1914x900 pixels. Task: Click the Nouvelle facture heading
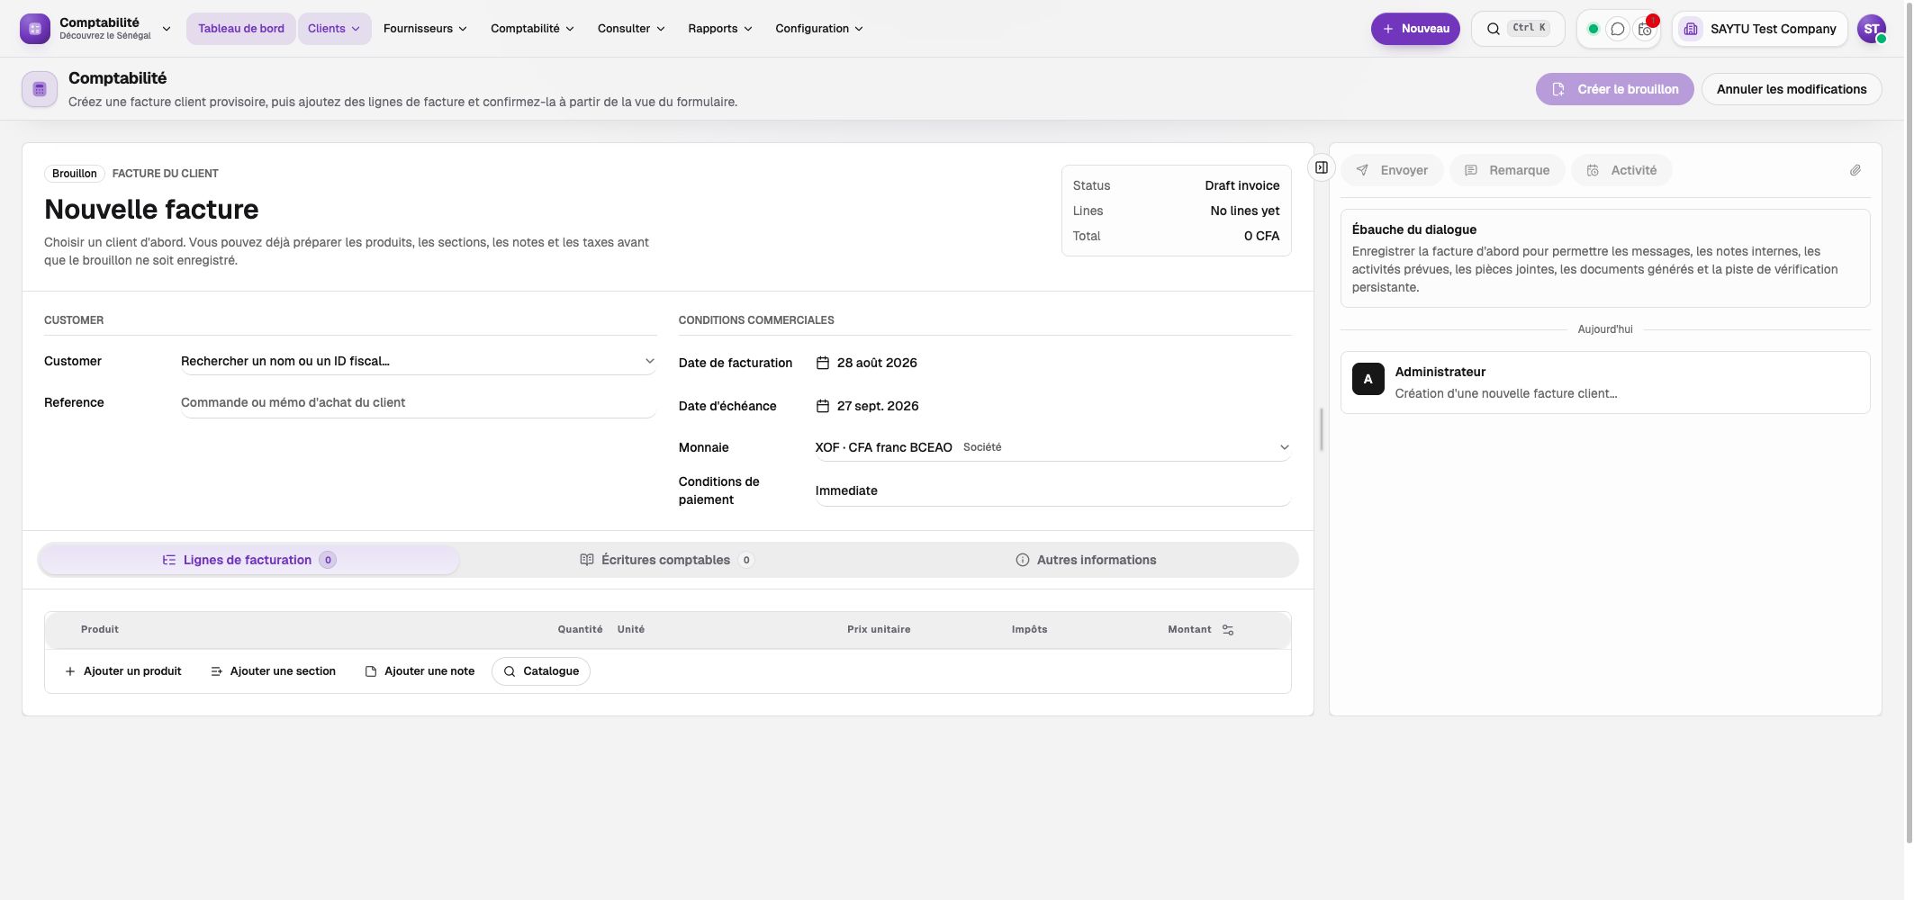(151, 210)
